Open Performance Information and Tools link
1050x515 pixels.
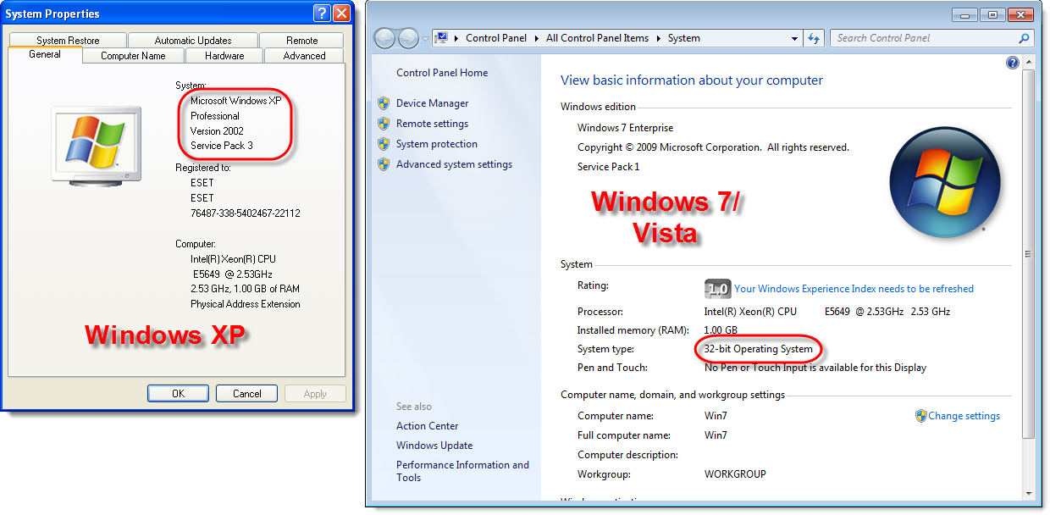pyautogui.click(x=462, y=471)
